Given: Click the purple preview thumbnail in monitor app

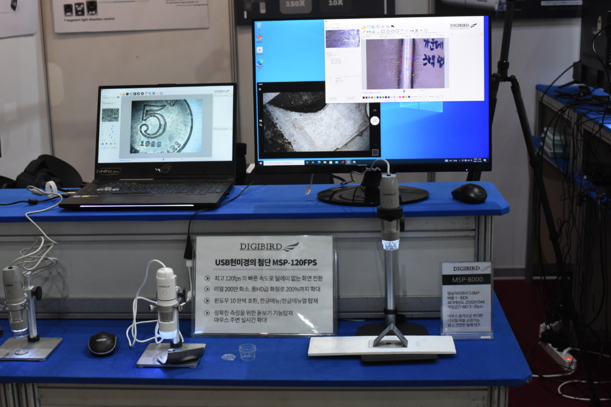Looking at the screenshot, I should pyautogui.click(x=342, y=38).
